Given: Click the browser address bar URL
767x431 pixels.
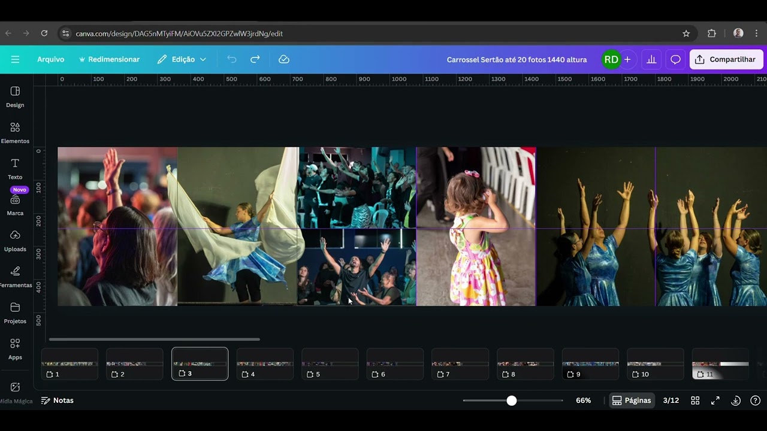Looking at the screenshot, I should point(179,34).
